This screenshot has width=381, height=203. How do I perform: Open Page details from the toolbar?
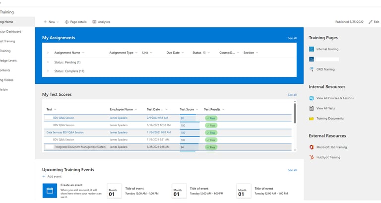[75, 22]
